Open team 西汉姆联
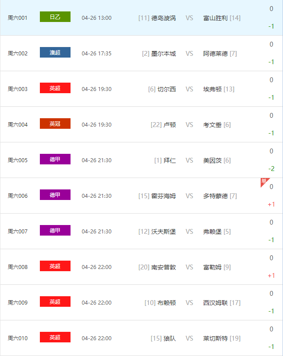283x356 pixels. coord(216,303)
